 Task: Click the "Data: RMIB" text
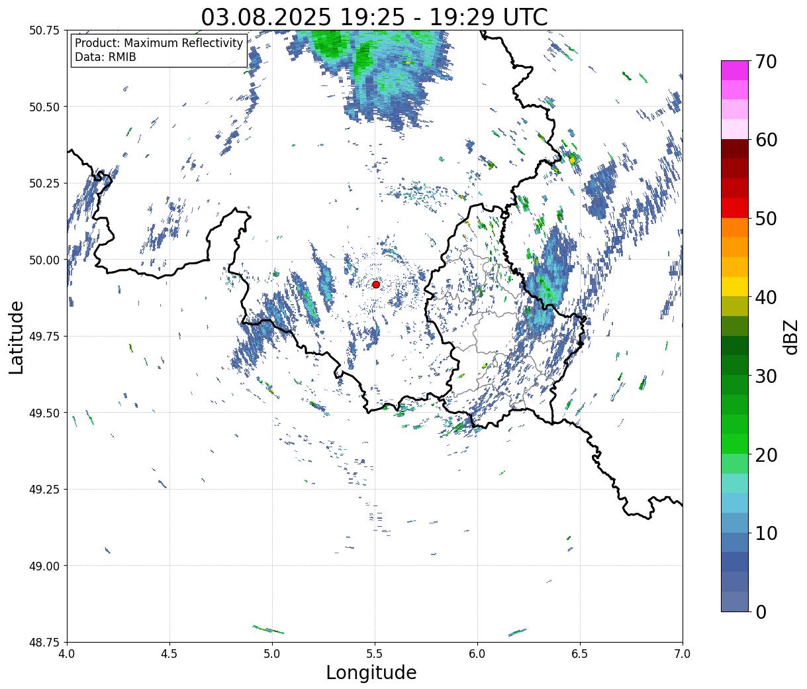tap(105, 57)
